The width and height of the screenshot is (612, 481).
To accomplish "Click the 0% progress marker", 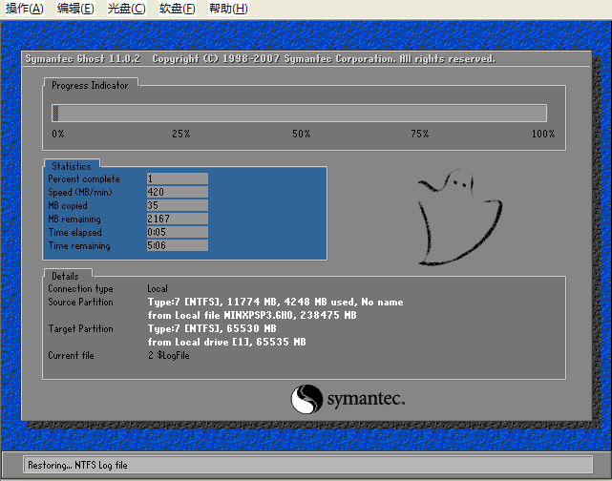I will pos(58,134).
